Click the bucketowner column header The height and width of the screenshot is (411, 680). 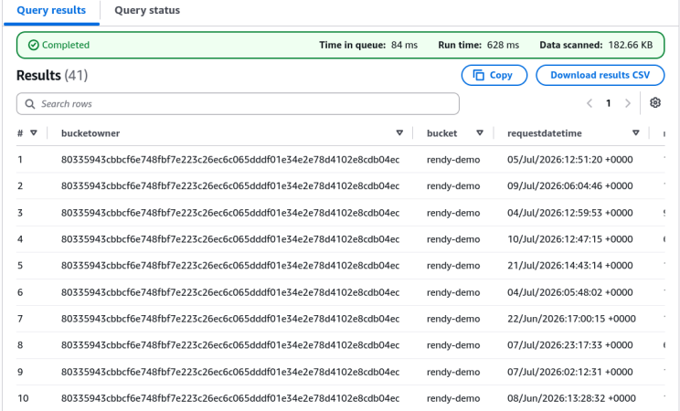[x=90, y=133]
